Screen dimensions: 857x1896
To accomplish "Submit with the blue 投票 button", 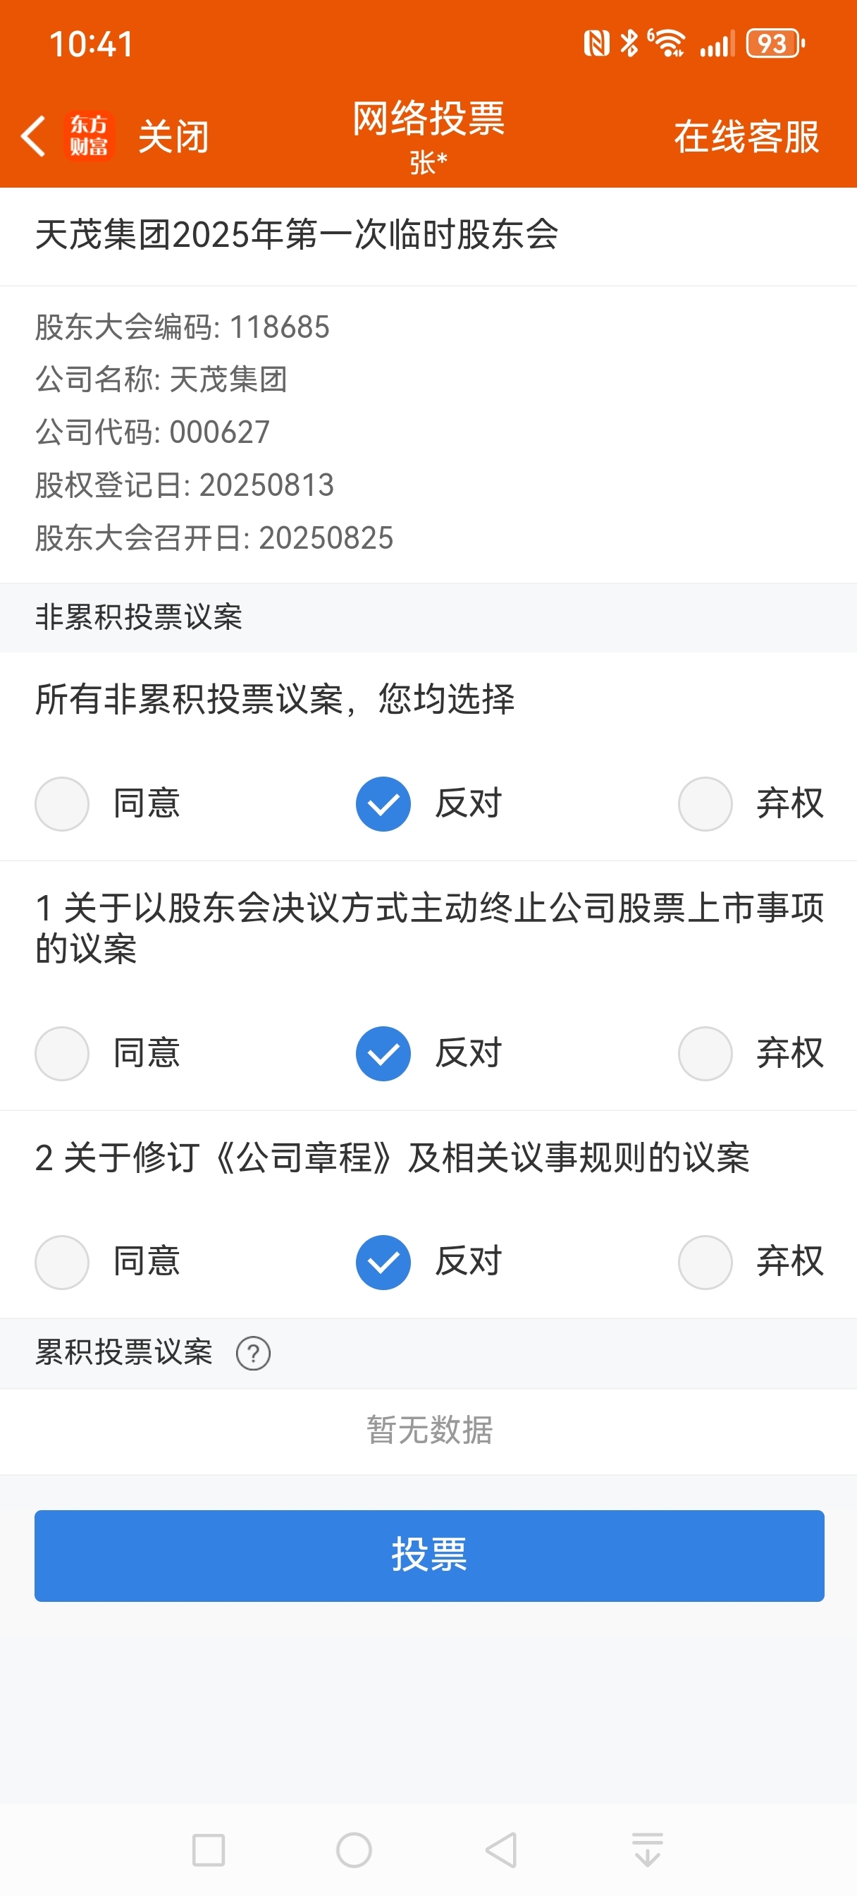I will (429, 1555).
